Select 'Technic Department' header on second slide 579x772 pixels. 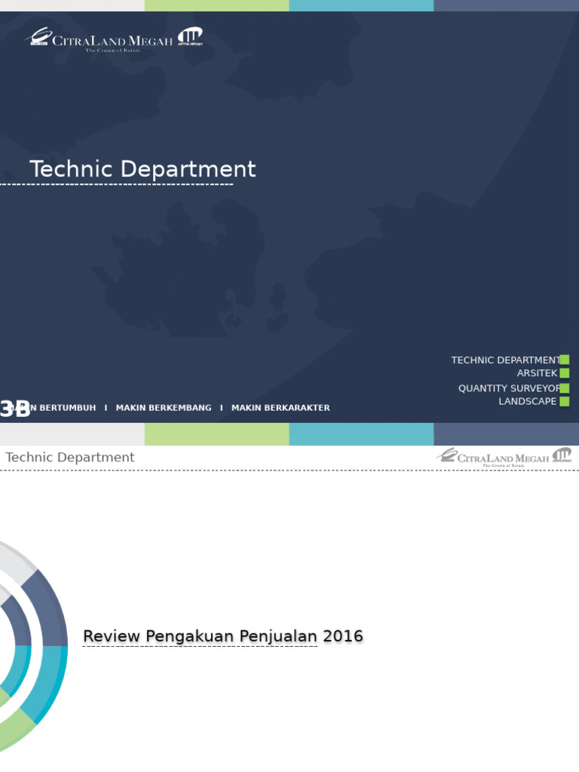point(70,458)
